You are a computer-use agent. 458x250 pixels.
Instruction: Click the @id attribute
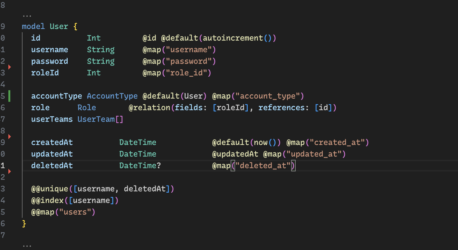pos(149,38)
